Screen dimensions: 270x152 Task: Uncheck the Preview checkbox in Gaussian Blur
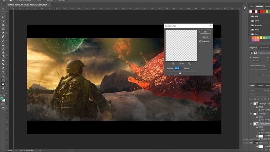point(200,41)
